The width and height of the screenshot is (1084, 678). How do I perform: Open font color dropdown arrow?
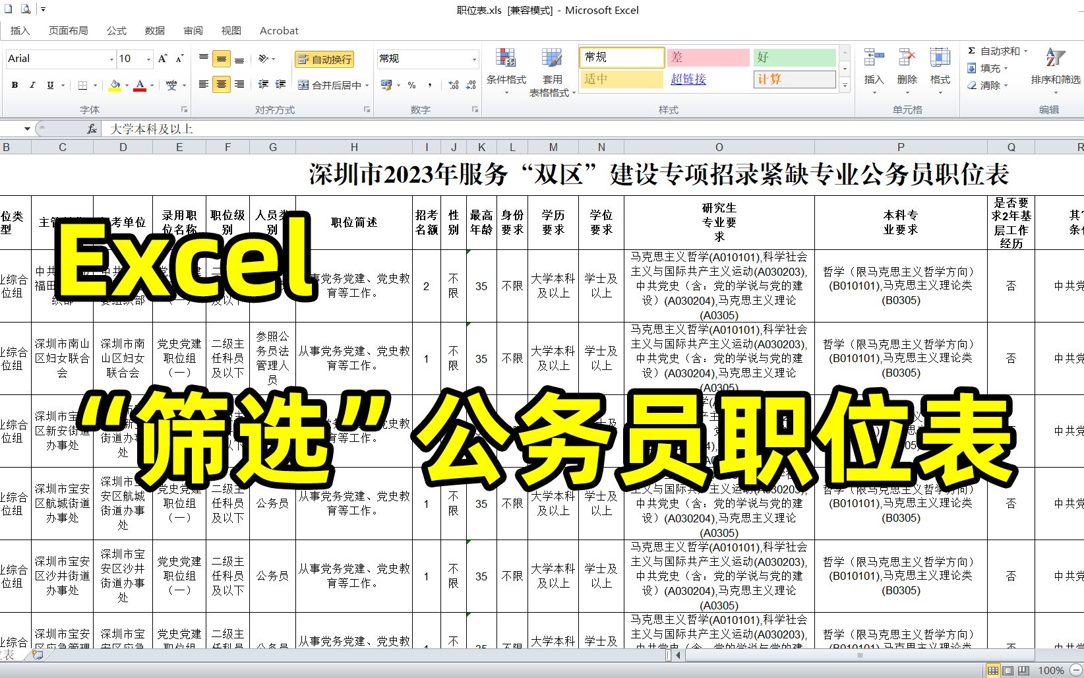pos(152,85)
